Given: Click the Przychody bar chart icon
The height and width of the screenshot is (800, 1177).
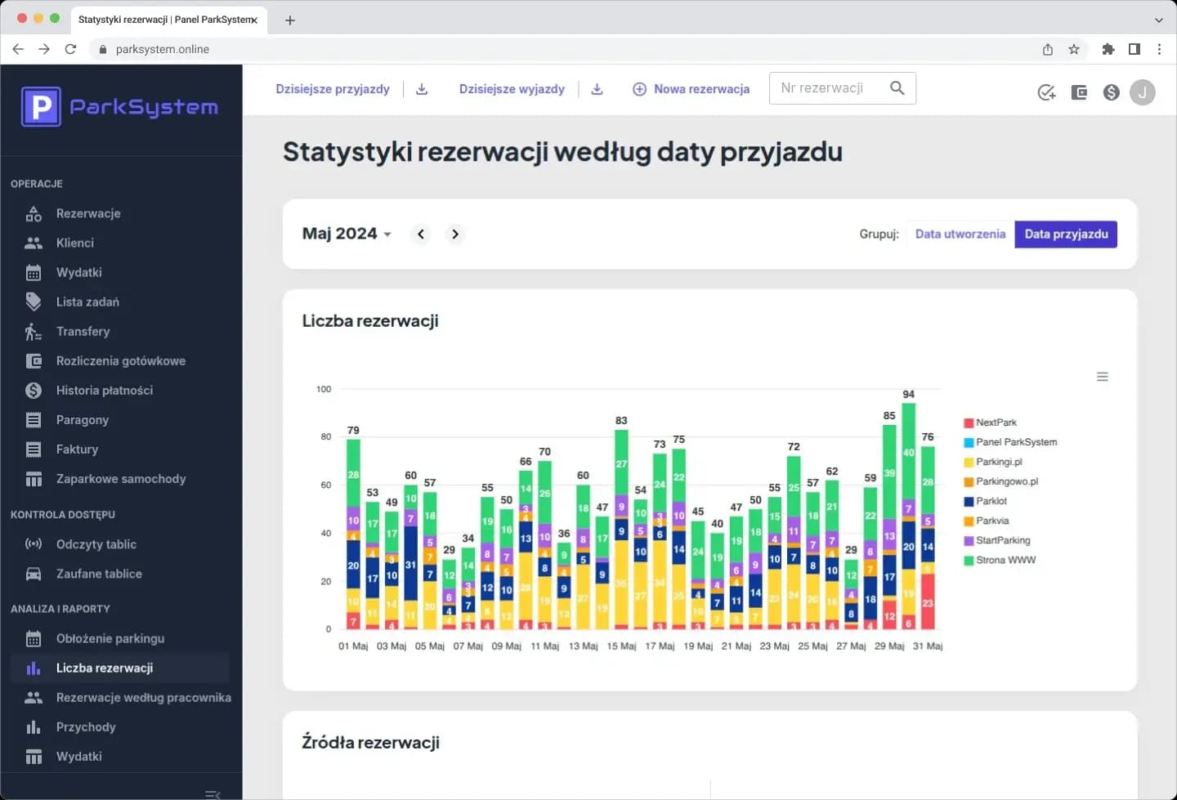Looking at the screenshot, I should coord(34,727).
